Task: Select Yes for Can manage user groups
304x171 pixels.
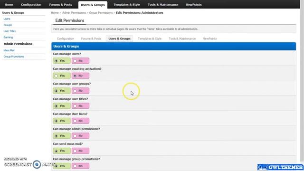Action: (x=62, y=91)
